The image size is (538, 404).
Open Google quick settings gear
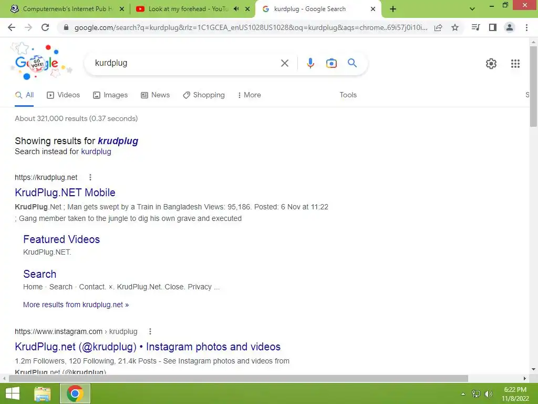coord(491,64)
